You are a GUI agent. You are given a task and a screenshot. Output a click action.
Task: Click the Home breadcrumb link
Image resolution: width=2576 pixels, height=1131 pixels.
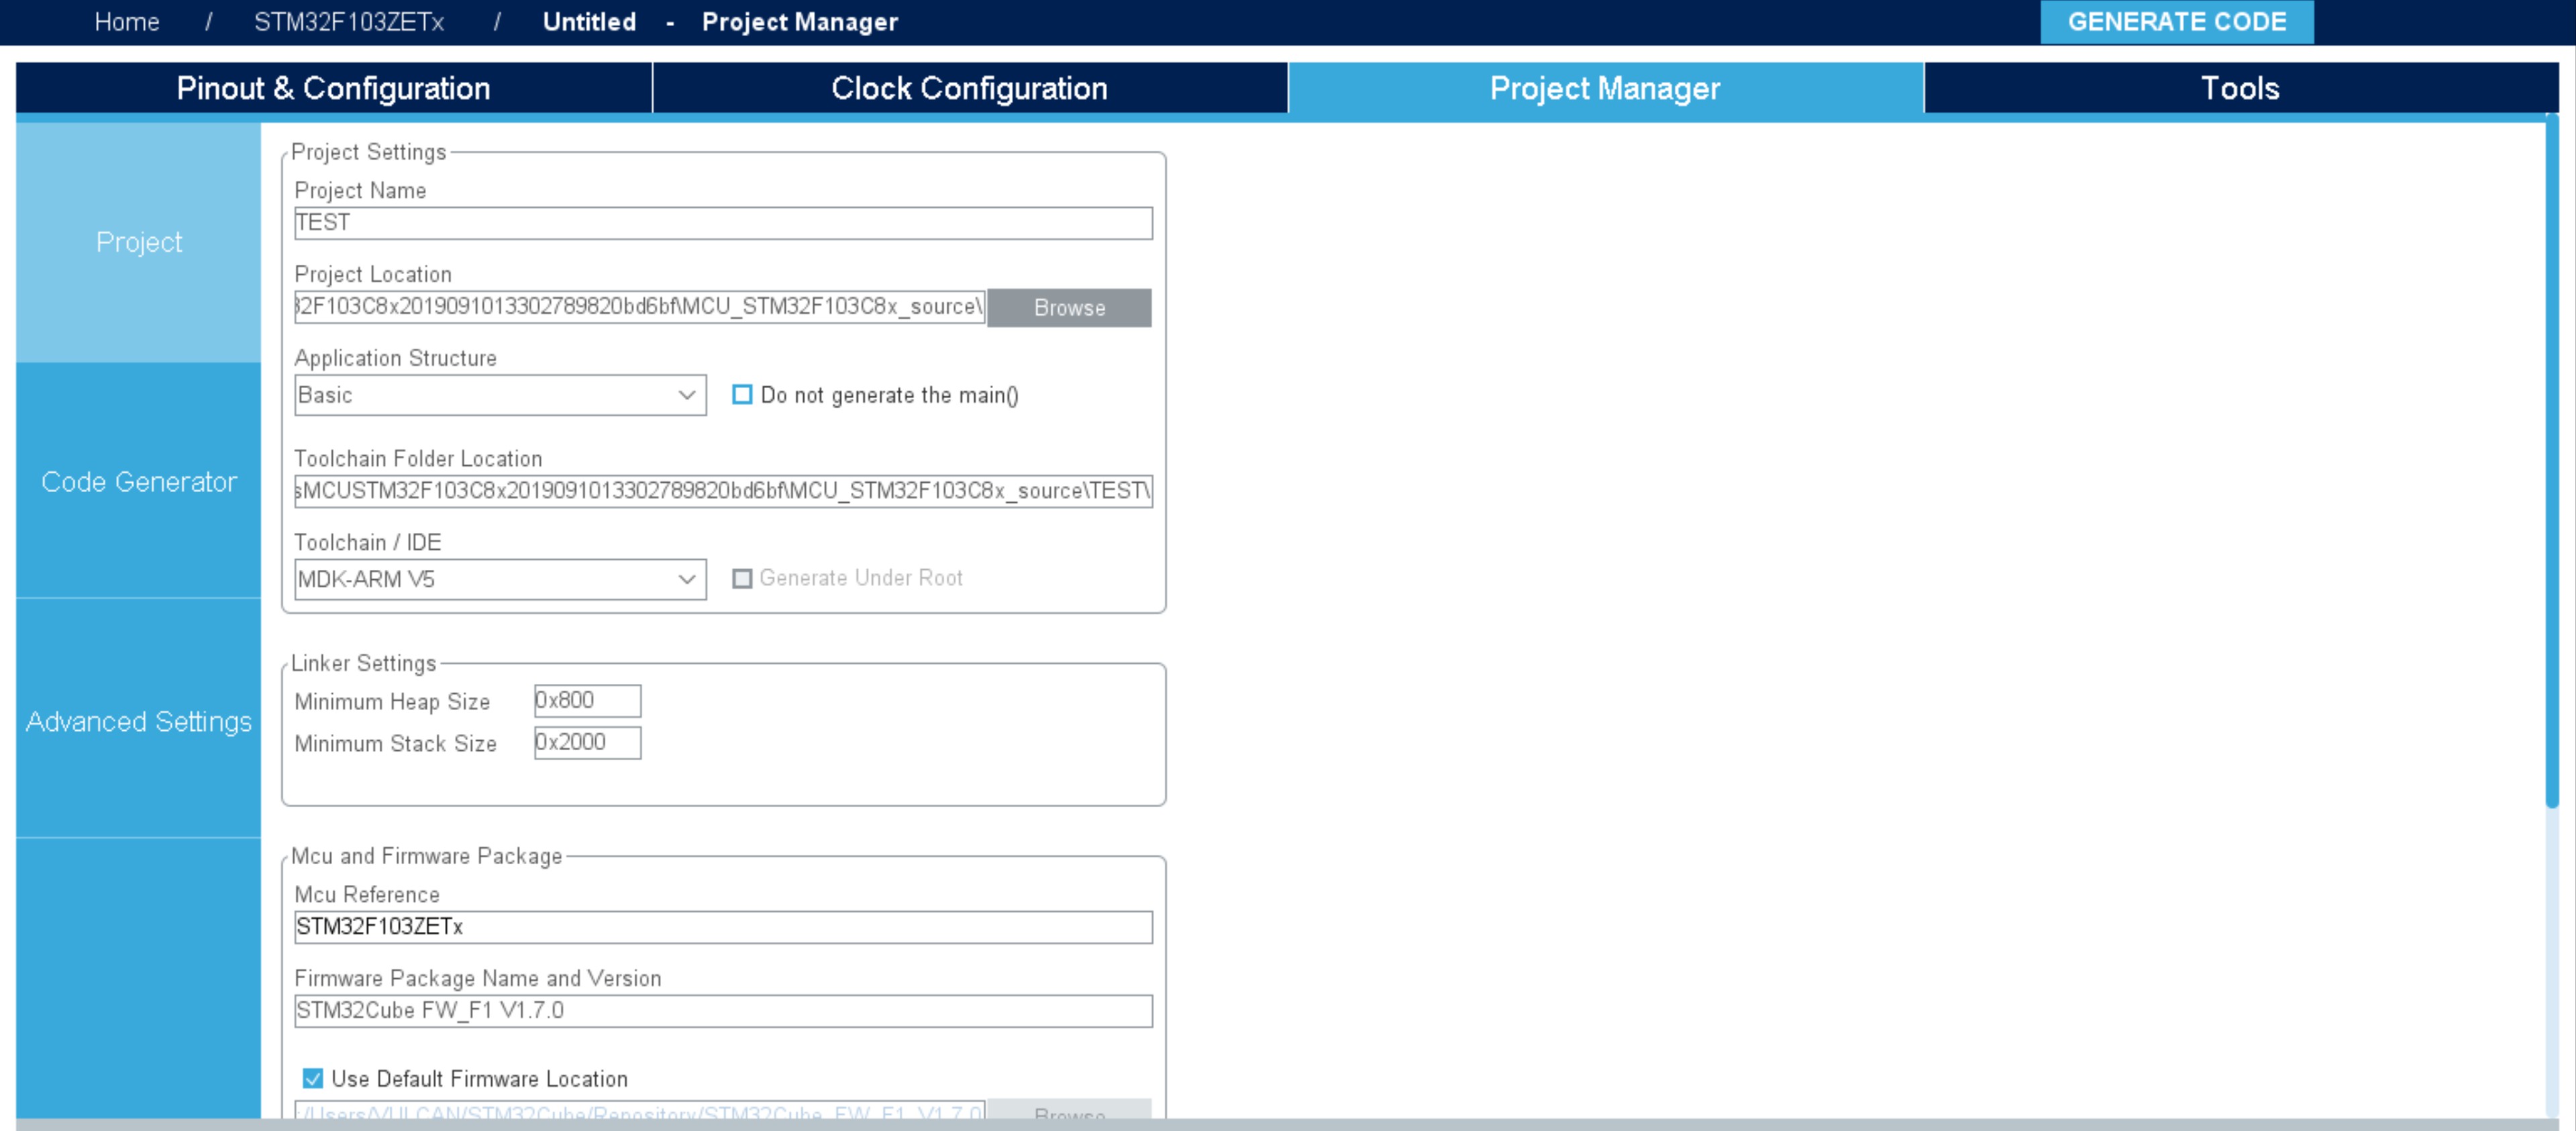coord(127,22)
